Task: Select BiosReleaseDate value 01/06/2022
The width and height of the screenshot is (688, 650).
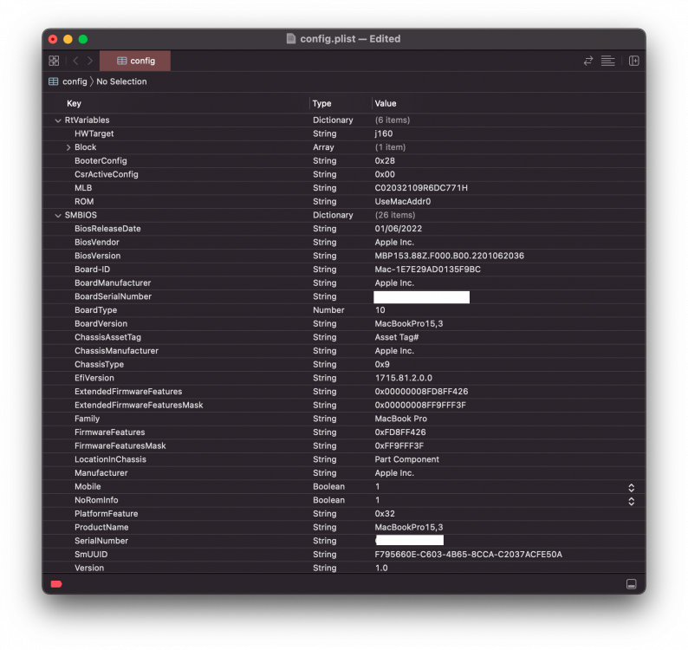Action: pyautogui.click(x=398, y=229)
